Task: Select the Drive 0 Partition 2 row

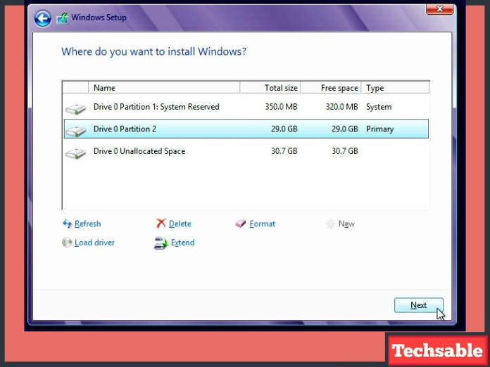Action: tap(246, 129)
